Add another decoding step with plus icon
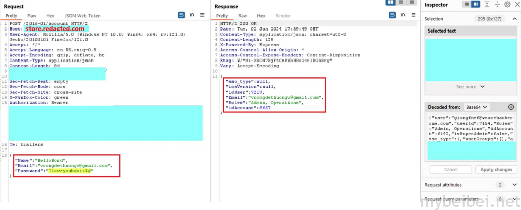The image size is (521, 210). 511,107
